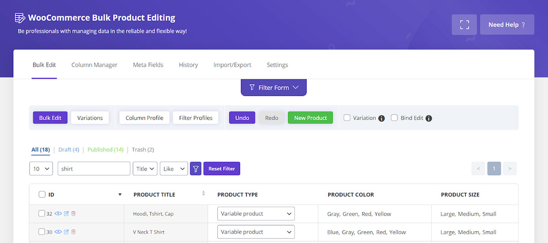Open the Title field dropdown
Viewport: 548px width, 243px height.
[145, 169]
